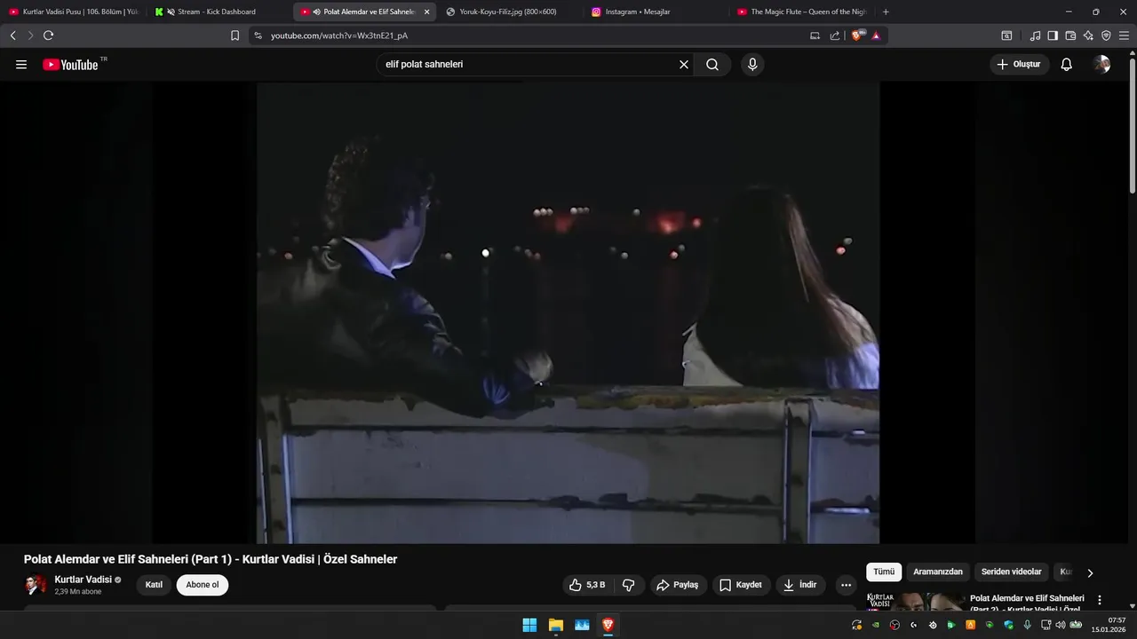The image size is (1137, 639).
Task: Open a new browser tab
Action: click(886, 12)
